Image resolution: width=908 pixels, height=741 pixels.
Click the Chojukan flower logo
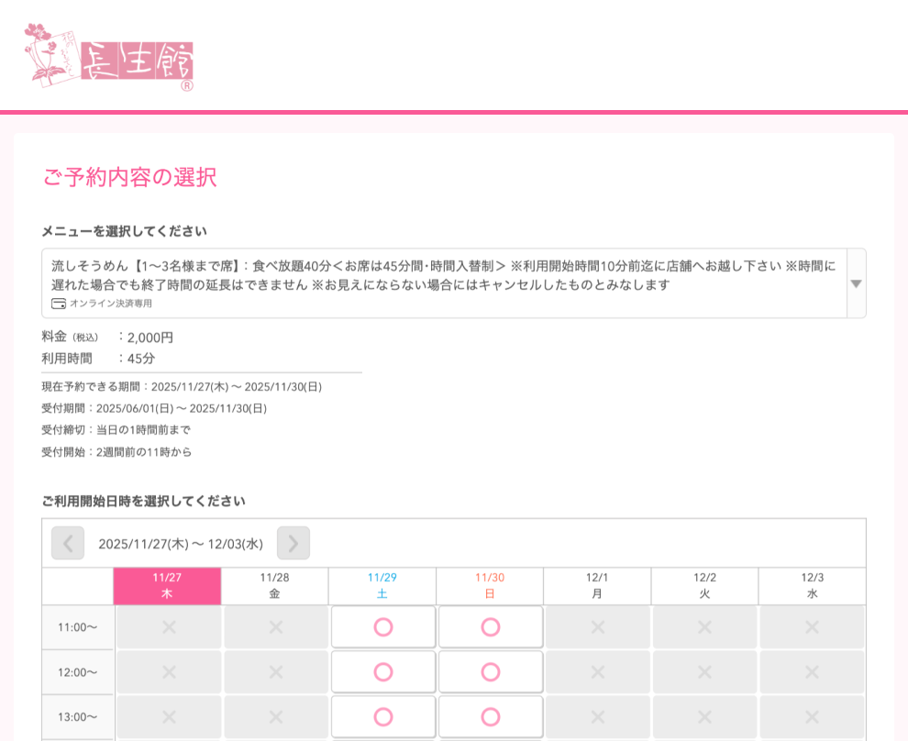coord(108,57)
